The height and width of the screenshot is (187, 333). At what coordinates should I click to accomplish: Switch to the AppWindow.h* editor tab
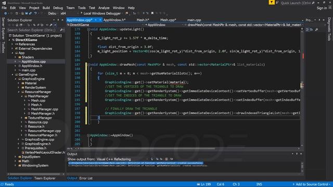(114, 20)
